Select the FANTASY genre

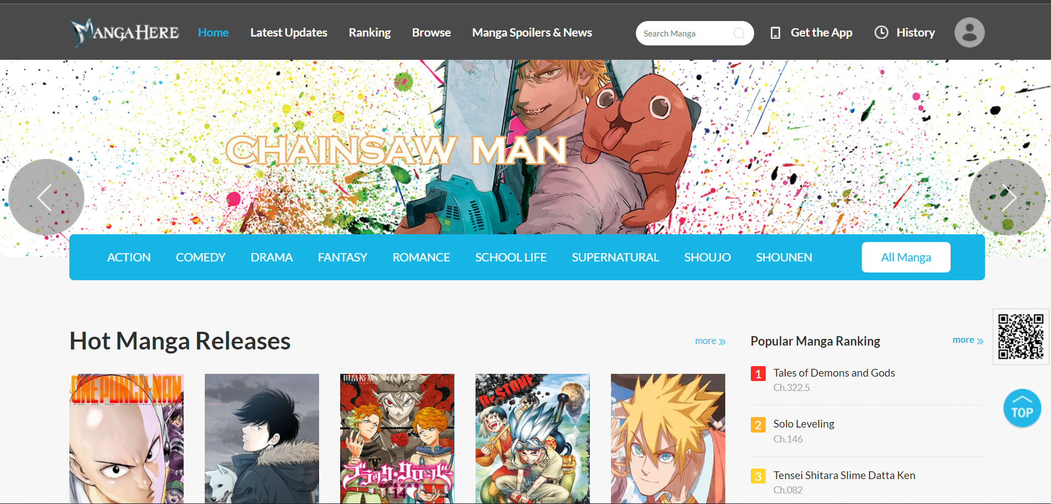(342, 258)
